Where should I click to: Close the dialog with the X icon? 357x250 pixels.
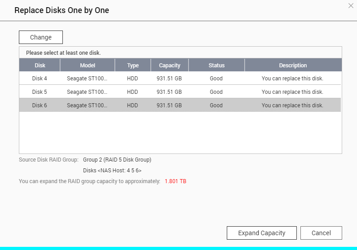pos(351,6)
